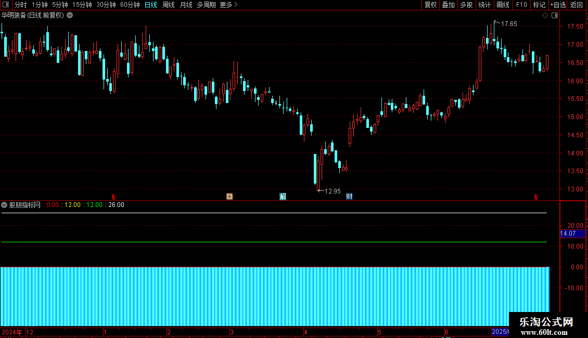Image resolution: width=588 pixels, height=338 pixels.
Task: Open the 画线 drawing tools
Action: click(503, 5)
